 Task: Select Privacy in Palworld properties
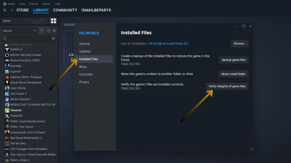pyautogui.click(x=84, y=82)
